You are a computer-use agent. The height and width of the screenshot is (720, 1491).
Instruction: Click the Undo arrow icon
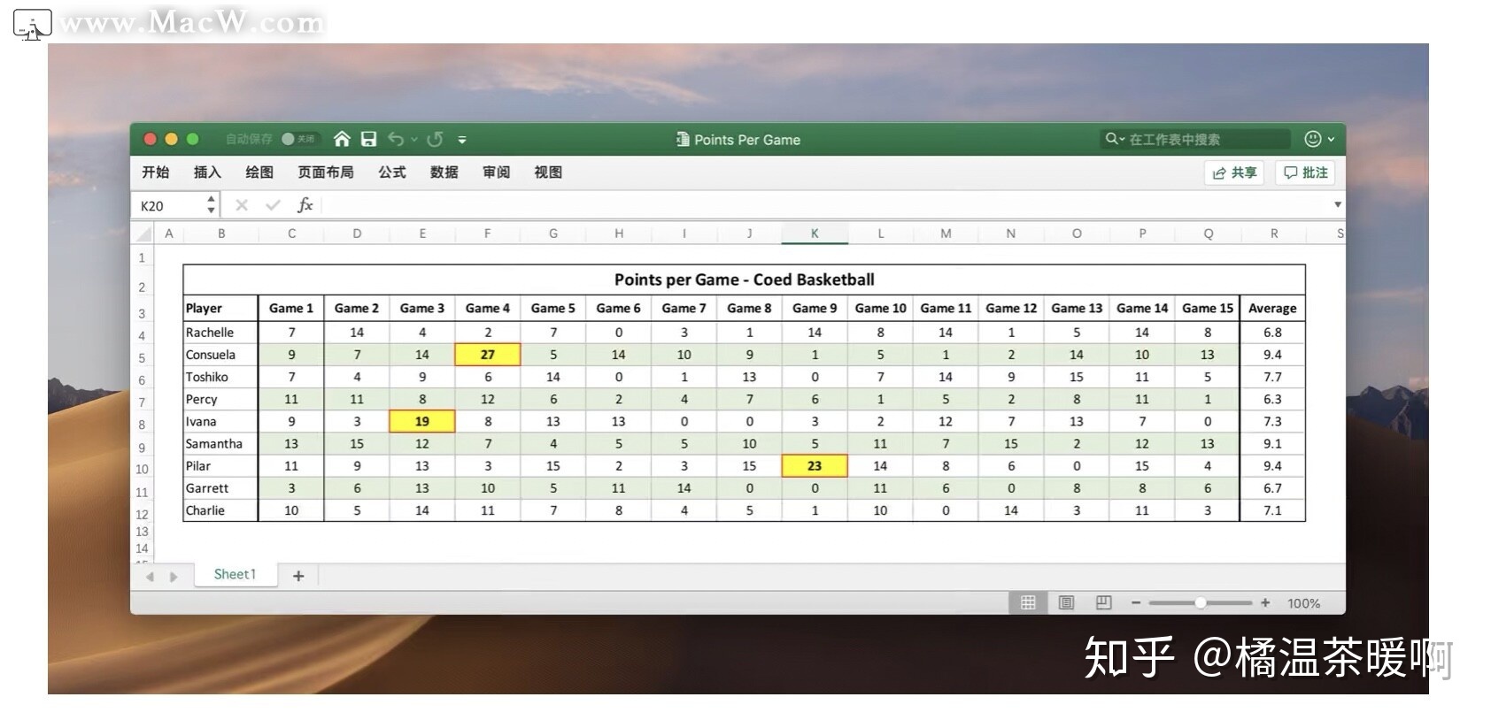click(396, 139)
